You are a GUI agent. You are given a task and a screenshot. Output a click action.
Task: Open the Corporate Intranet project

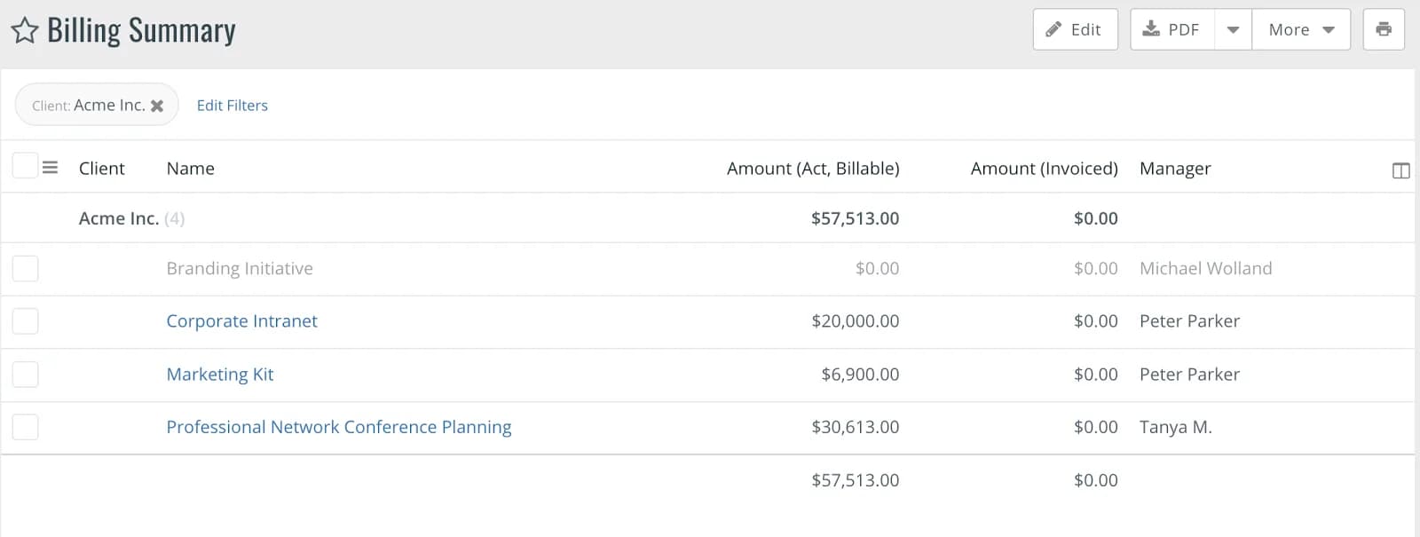pyautogui.click(x=241, y=321)
